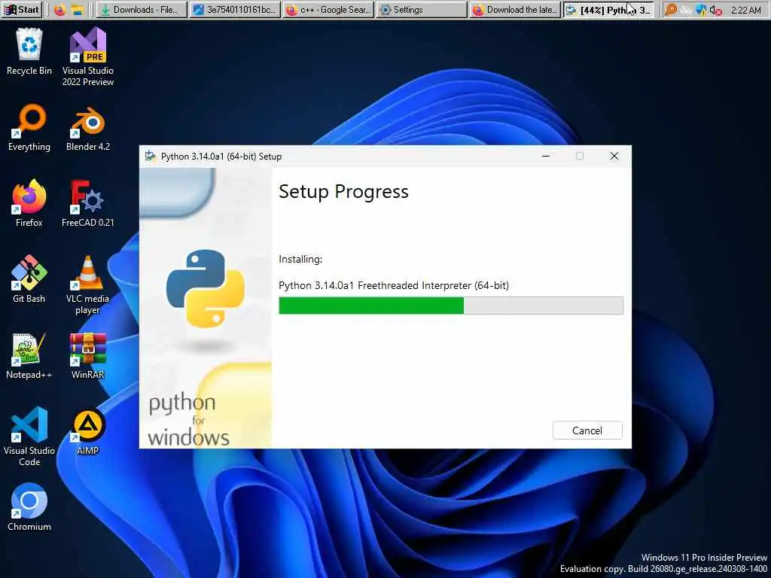Click the [44%] Python setup taskbar item
This screenshot has height=578, width=771.
click(x=608, y=10)
